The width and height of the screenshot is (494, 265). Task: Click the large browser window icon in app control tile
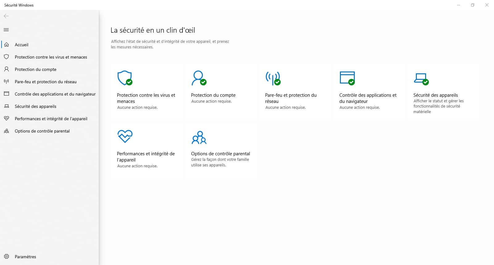coord(347,78)
